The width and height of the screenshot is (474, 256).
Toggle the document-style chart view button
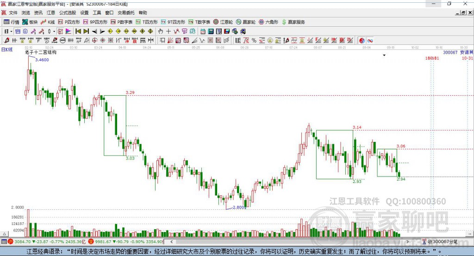pos(25,31)
